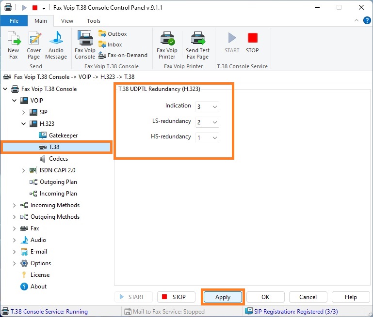Expand the Audio tree node
Viewport: 373px width, 317px height.
click(x=14, y=240)
